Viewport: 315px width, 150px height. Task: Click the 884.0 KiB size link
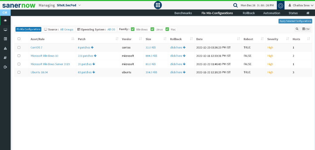pyautogui.click(x=151, y=56)
